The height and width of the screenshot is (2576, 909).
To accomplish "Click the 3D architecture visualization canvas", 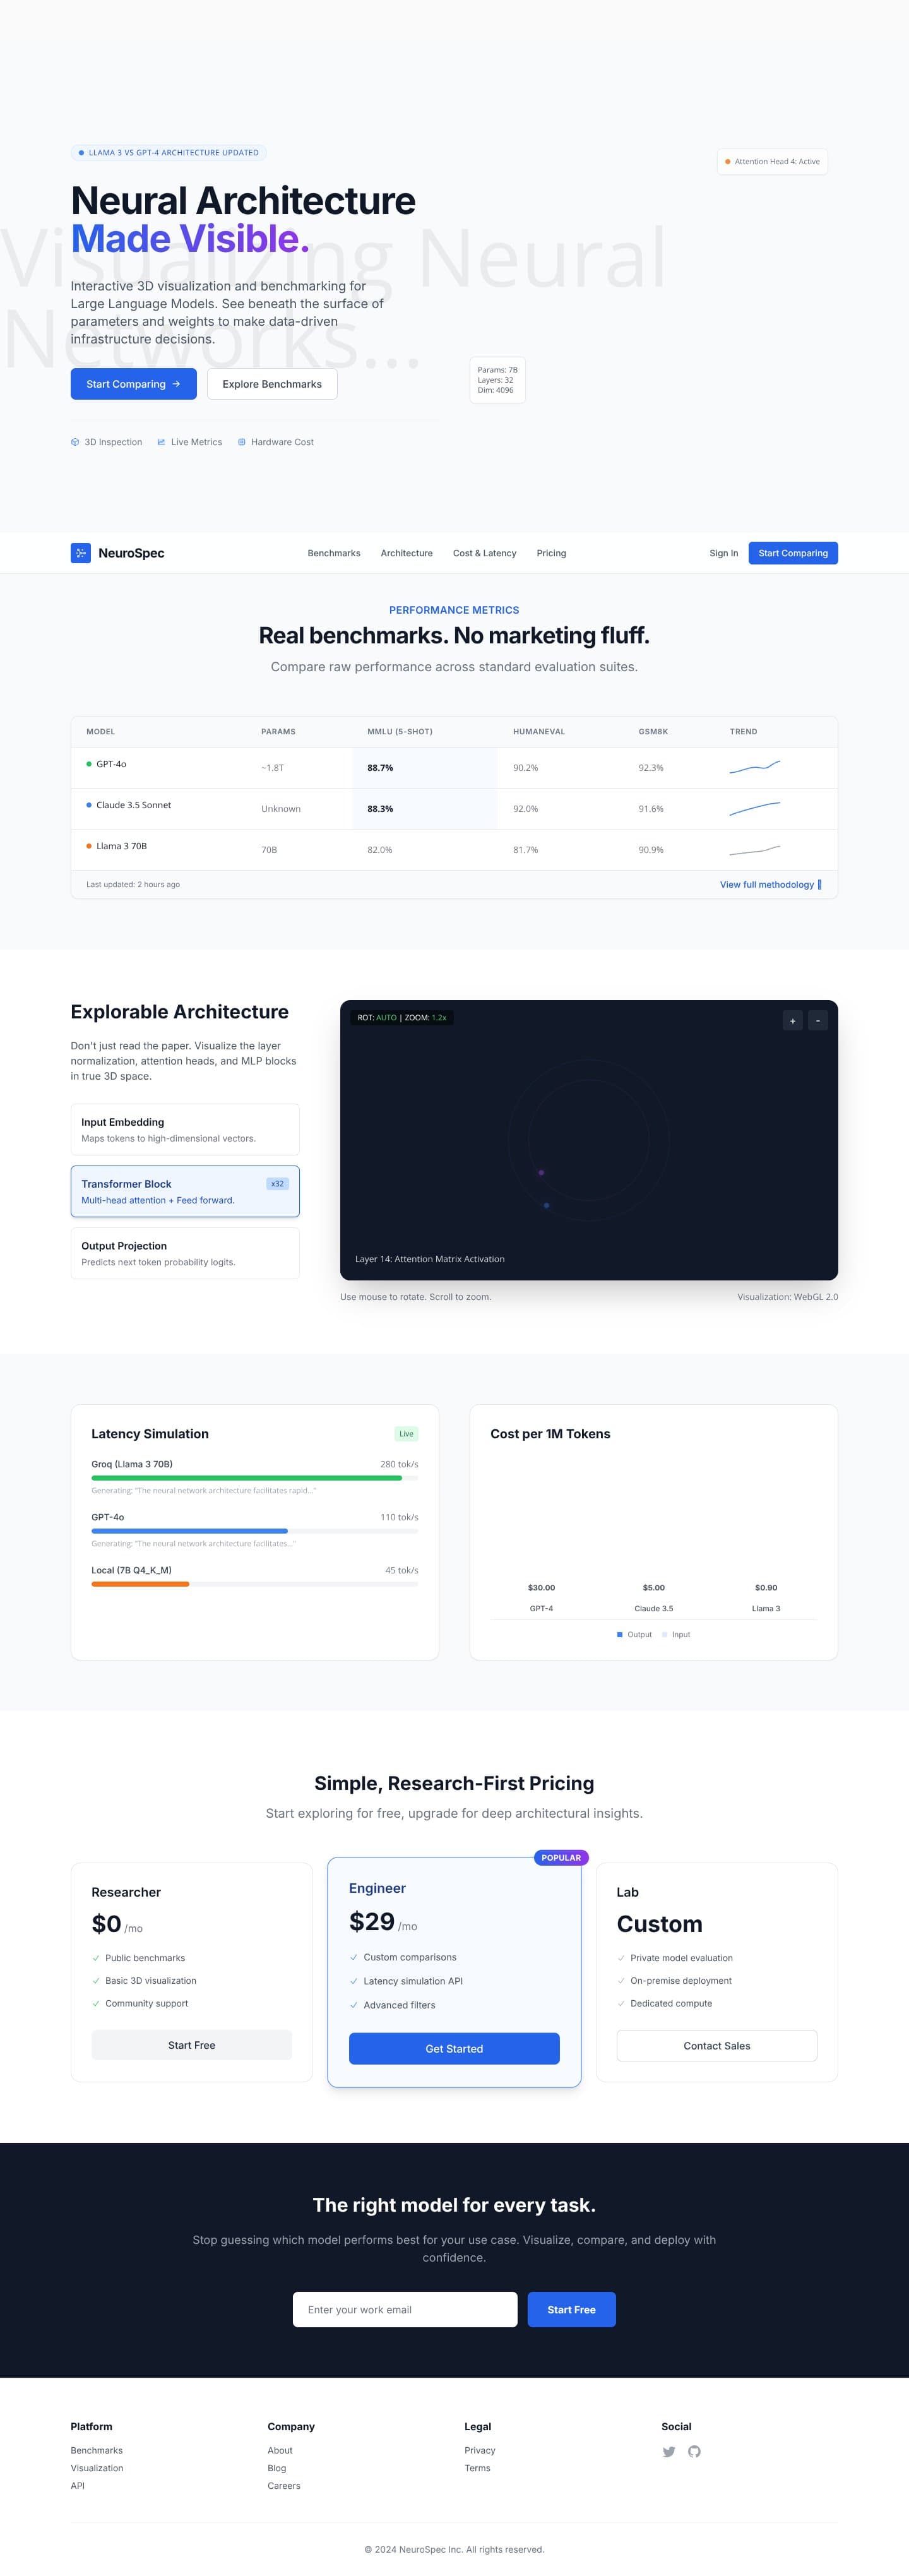I will pyautogui.click(x=589, y=1140).
